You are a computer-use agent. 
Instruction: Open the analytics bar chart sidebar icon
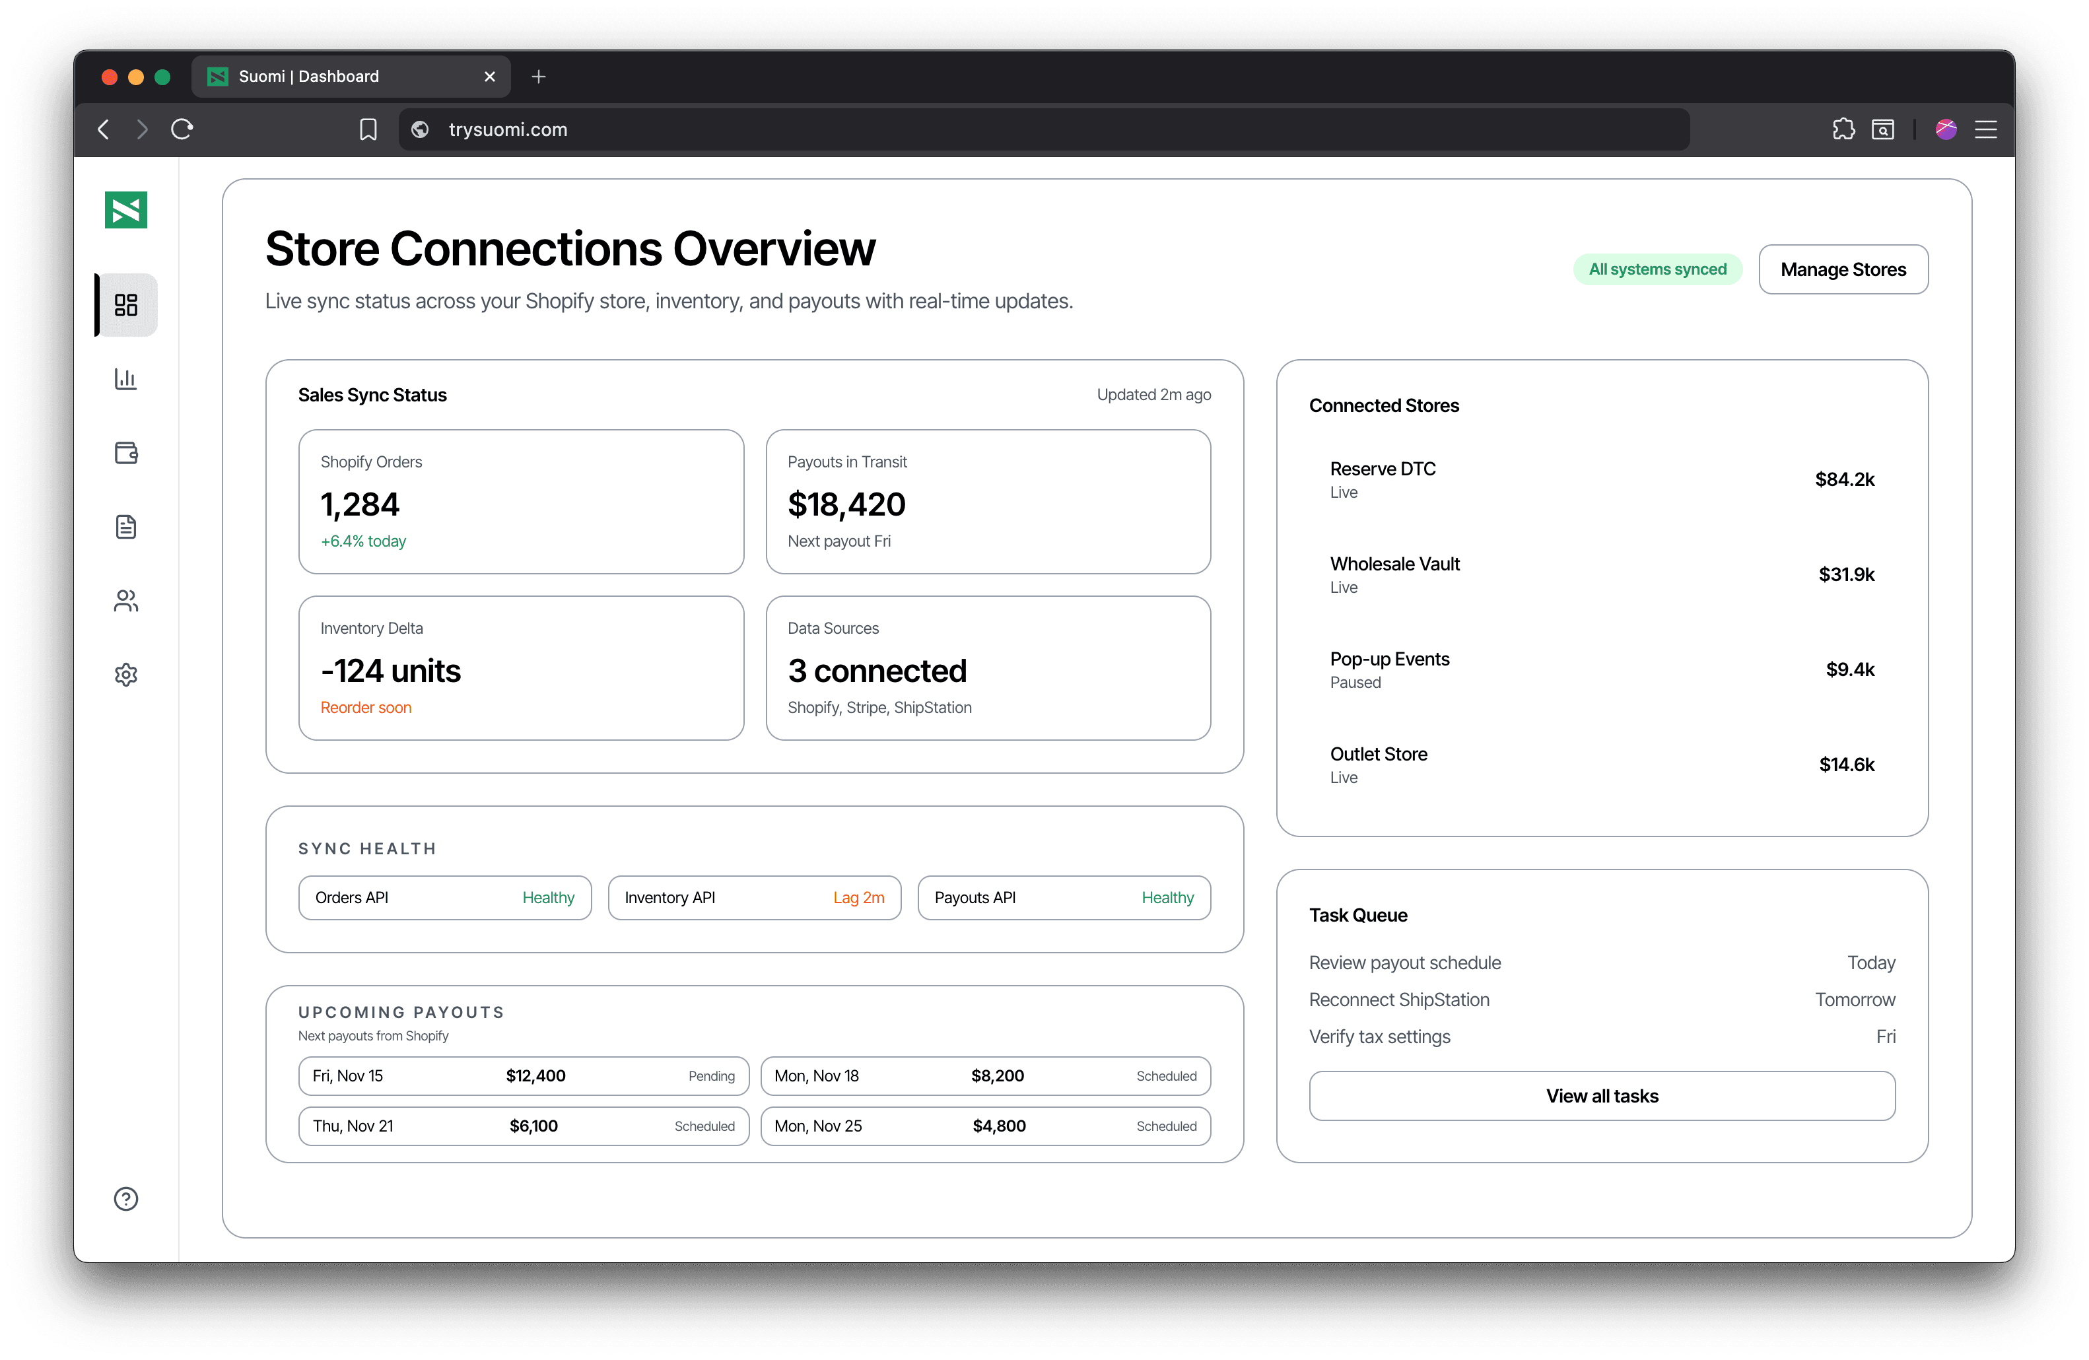(x=125, y=378)
